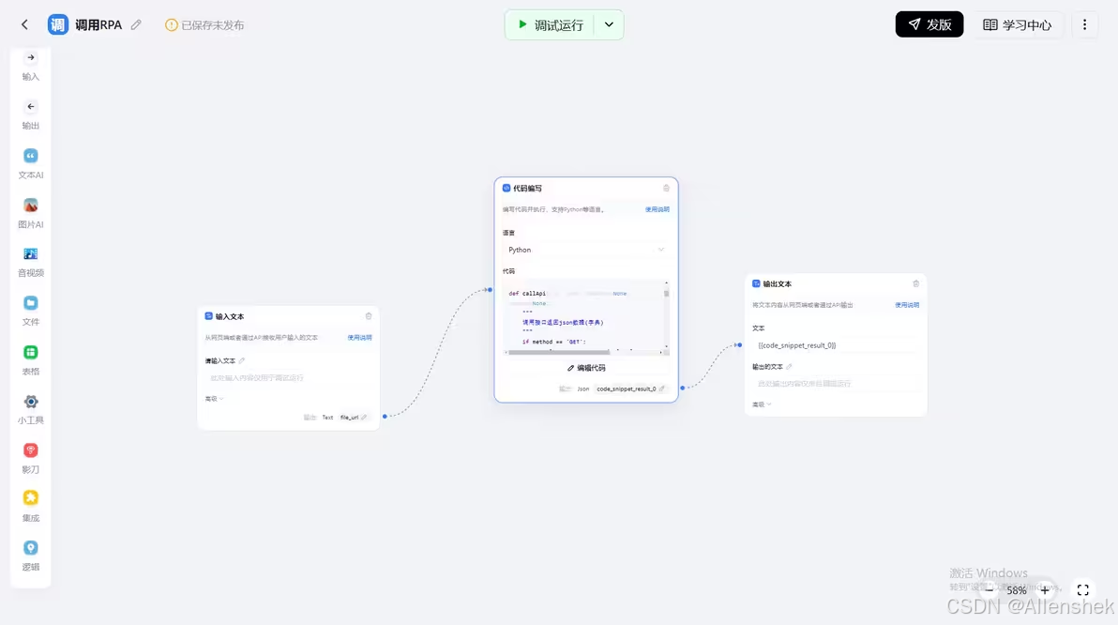The image size is (1118, 625).
Task: Edit the code_snippet_result_0 variable name
Action: 661,389
